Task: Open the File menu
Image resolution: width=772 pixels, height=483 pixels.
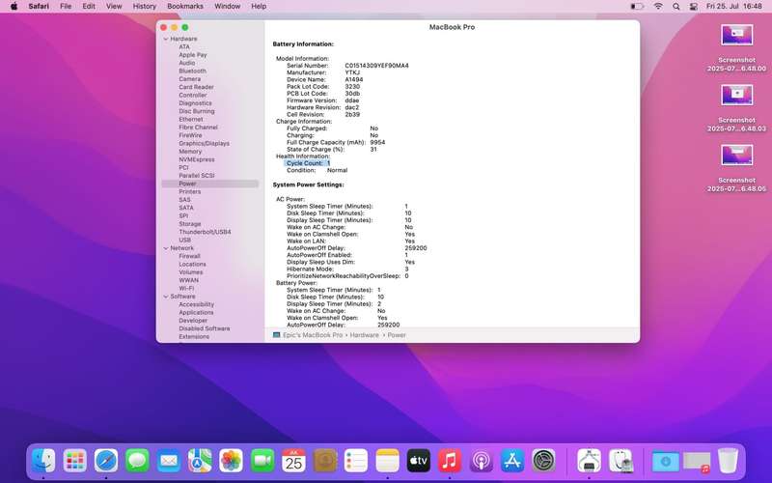Action: click(x=66, y=7)
